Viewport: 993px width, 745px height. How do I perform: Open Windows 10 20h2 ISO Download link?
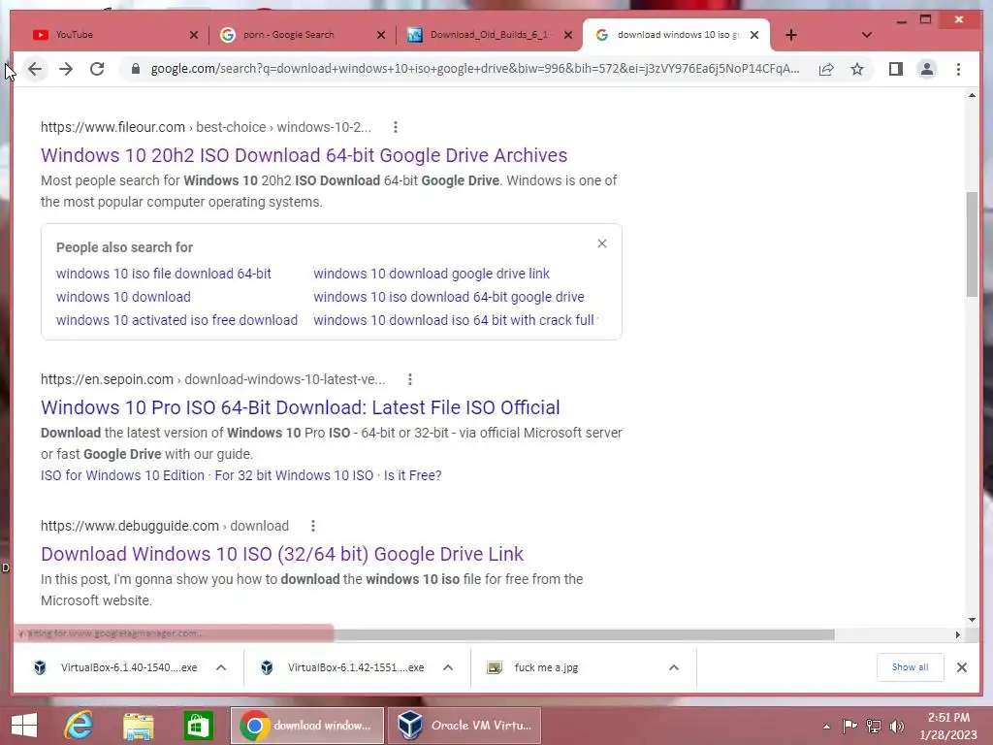coord(304,155)
